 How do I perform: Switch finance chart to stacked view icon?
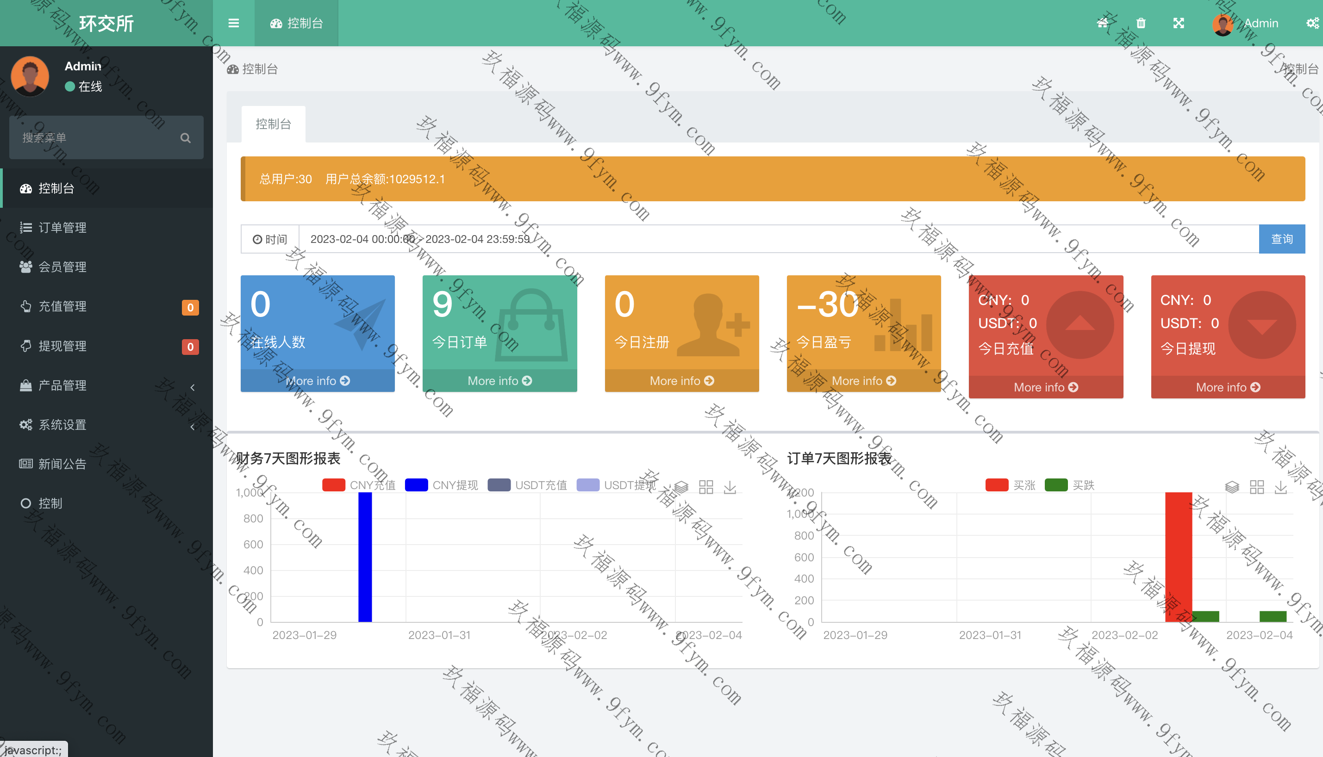tap(681, 487)
